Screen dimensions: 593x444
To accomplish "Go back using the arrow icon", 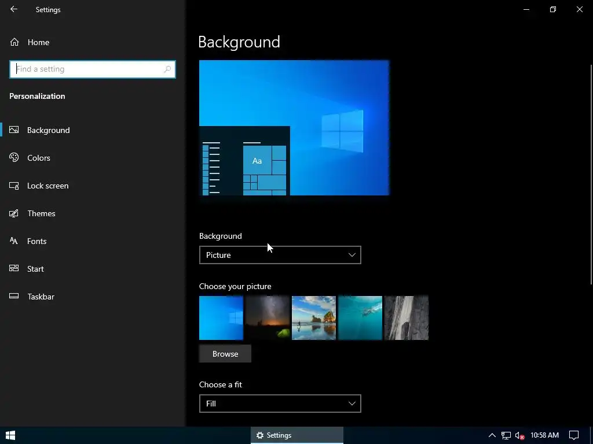I will pyautogui.click(x=14, y=9).
